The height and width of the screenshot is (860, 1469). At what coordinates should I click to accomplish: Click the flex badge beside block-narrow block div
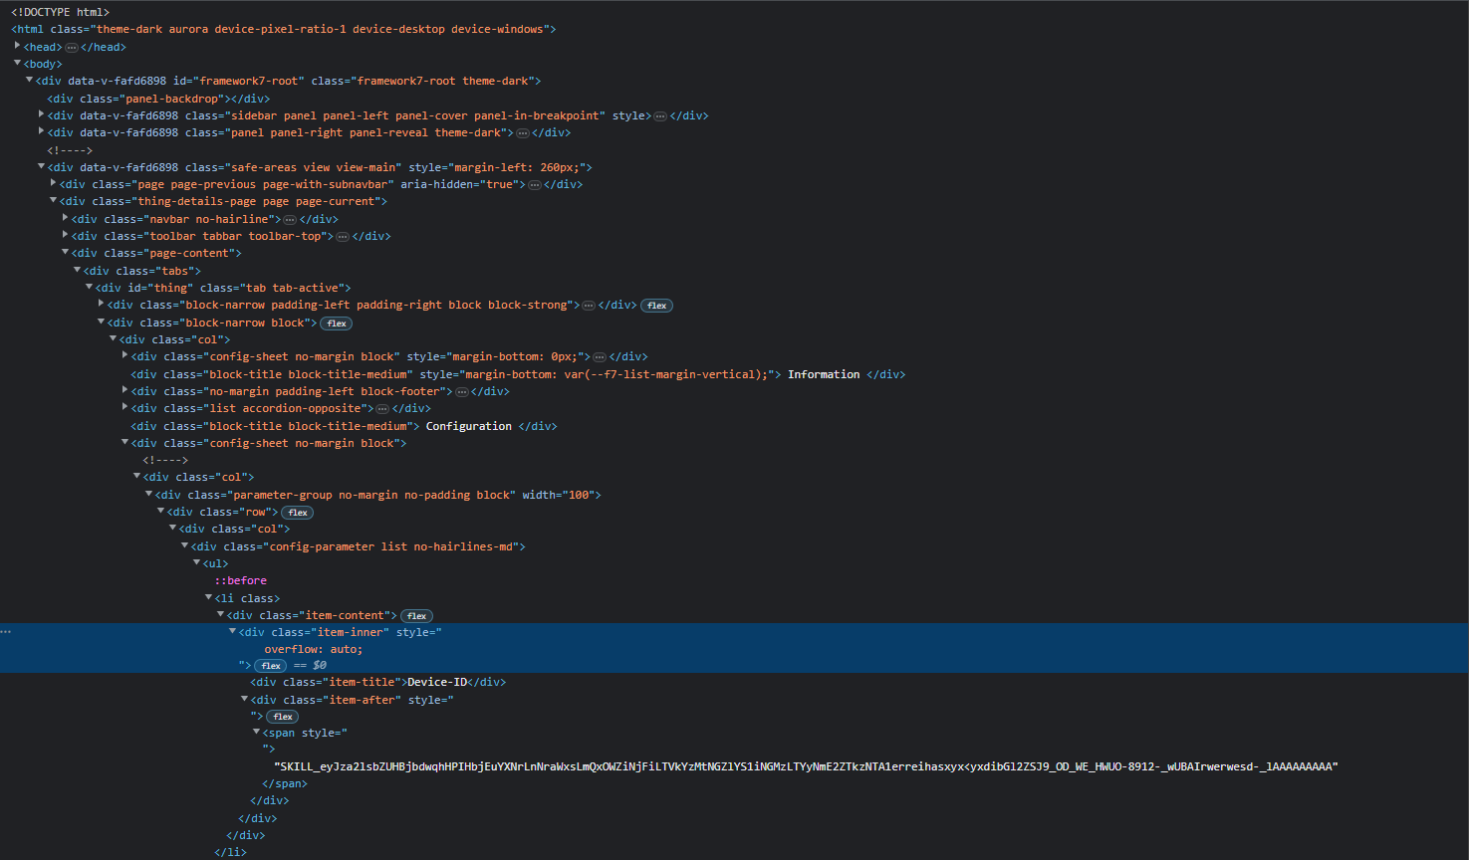pyautogui.click(x=336, y=322)
